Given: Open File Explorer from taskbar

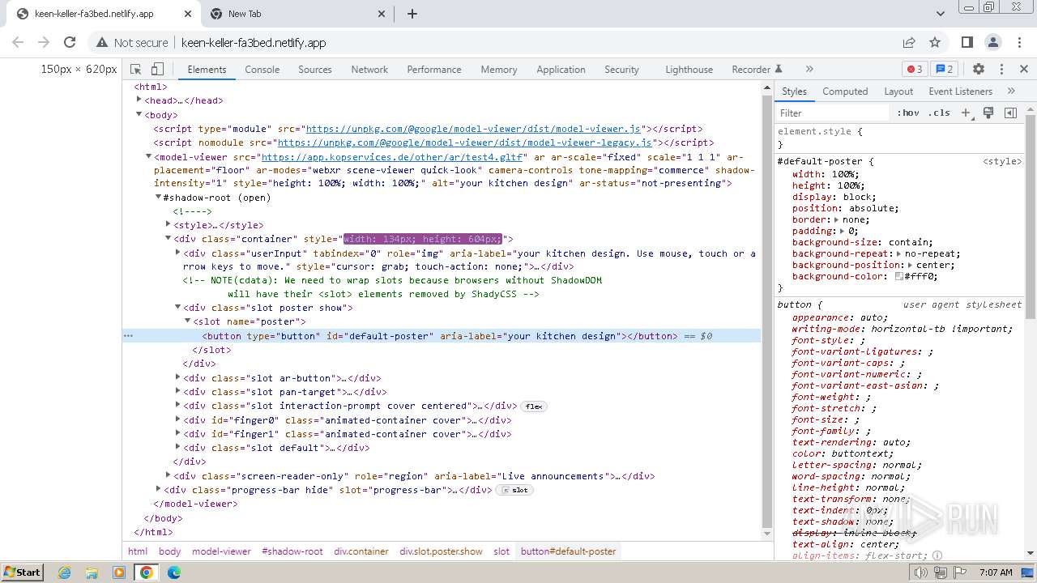Looking at the screenshot, I should (92, 572).
